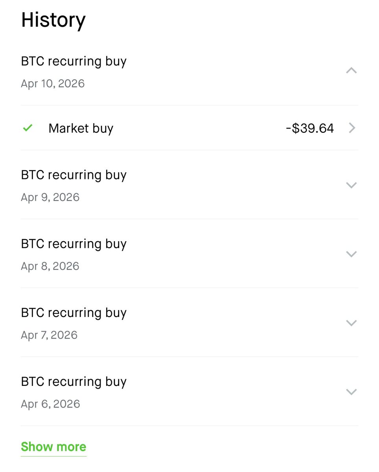Screen dimensions: 379x472
Task: Click BTC recurring buy title for Apr 7
Action: 74,313
